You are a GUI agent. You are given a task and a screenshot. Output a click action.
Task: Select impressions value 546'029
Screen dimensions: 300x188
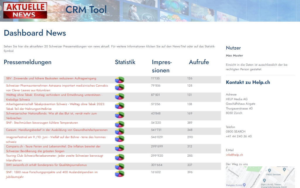point(157,137)
